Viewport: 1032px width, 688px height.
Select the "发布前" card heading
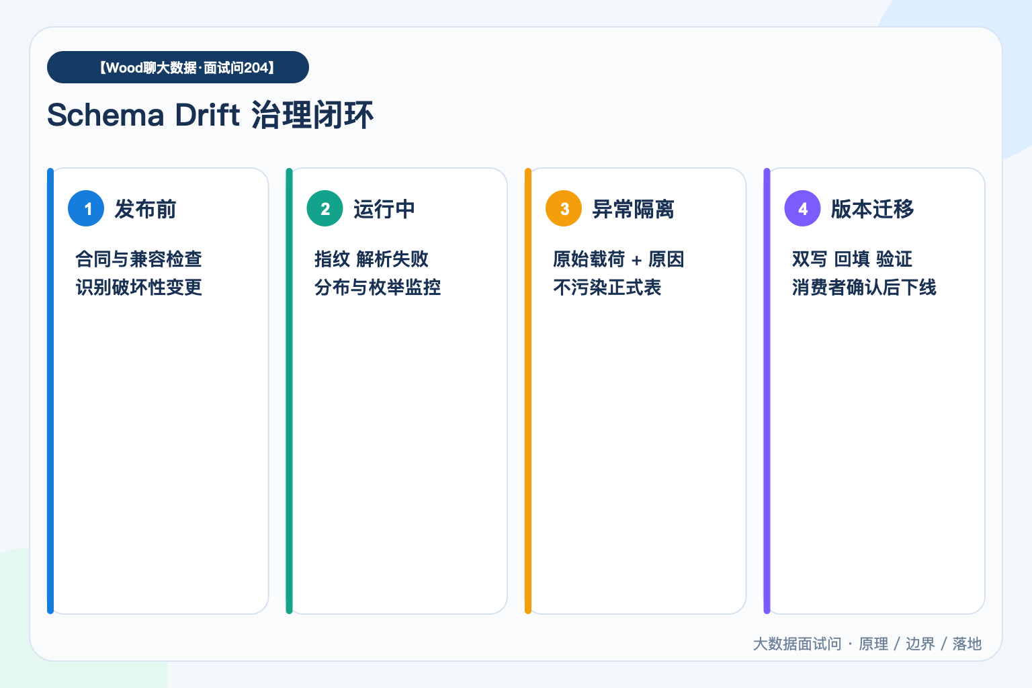pos(145,209)
